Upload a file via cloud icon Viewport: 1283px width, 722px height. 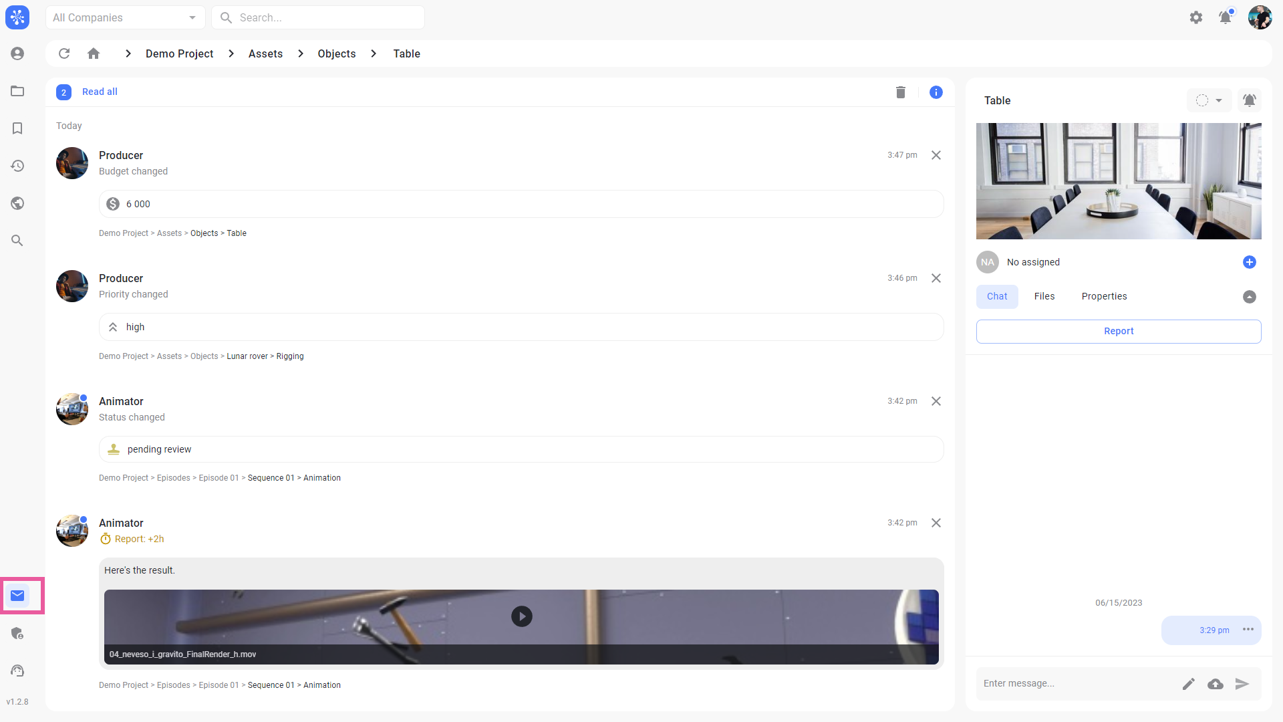[1216, 684]
